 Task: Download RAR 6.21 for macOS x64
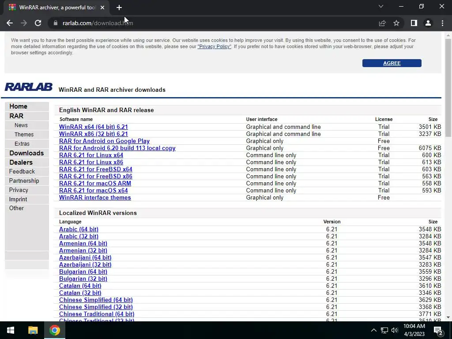94,191
